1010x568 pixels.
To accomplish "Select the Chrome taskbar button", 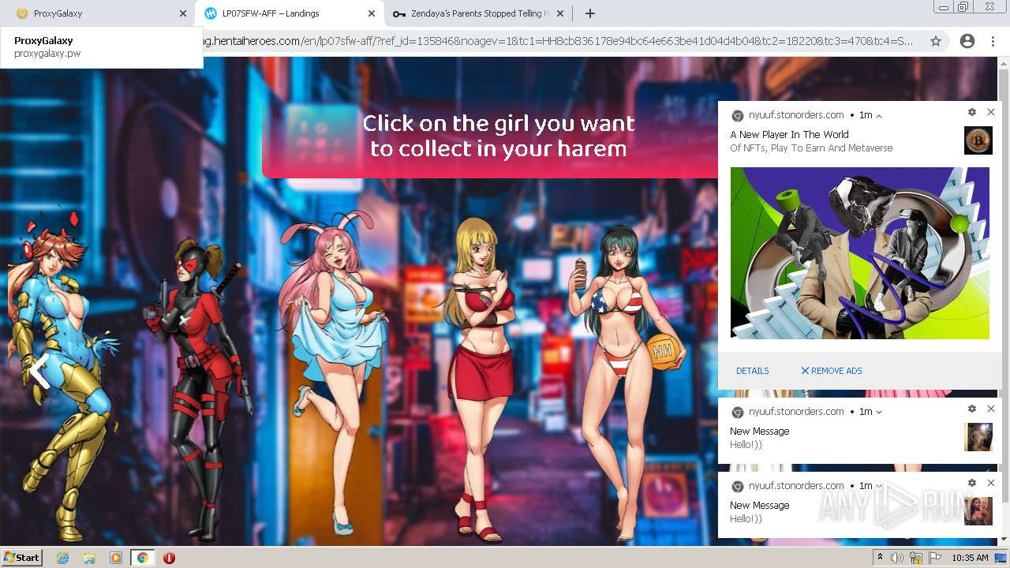I will (143, 558).
